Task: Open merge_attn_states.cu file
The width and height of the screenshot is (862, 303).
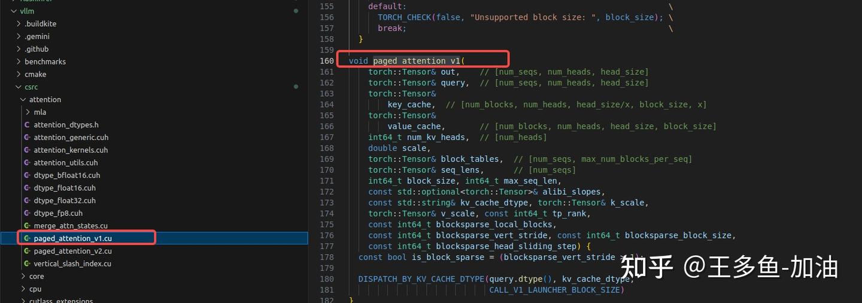Action: 71,225
